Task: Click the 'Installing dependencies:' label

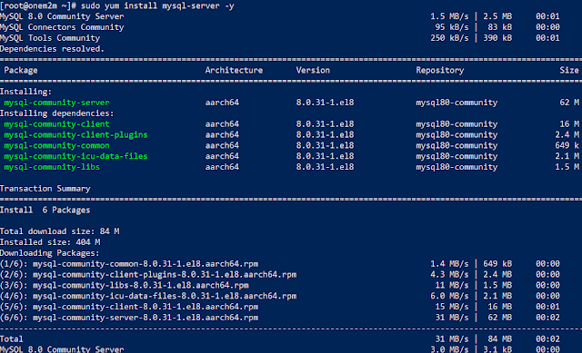Action: pyautogui.click(x=56, y=113)
